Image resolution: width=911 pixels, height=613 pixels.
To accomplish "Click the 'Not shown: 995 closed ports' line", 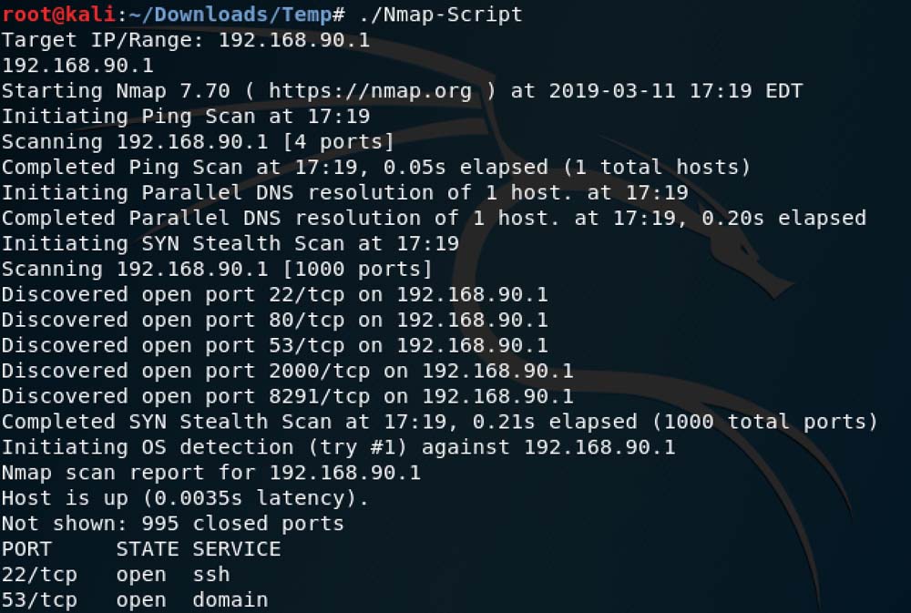I will [173, 524].
